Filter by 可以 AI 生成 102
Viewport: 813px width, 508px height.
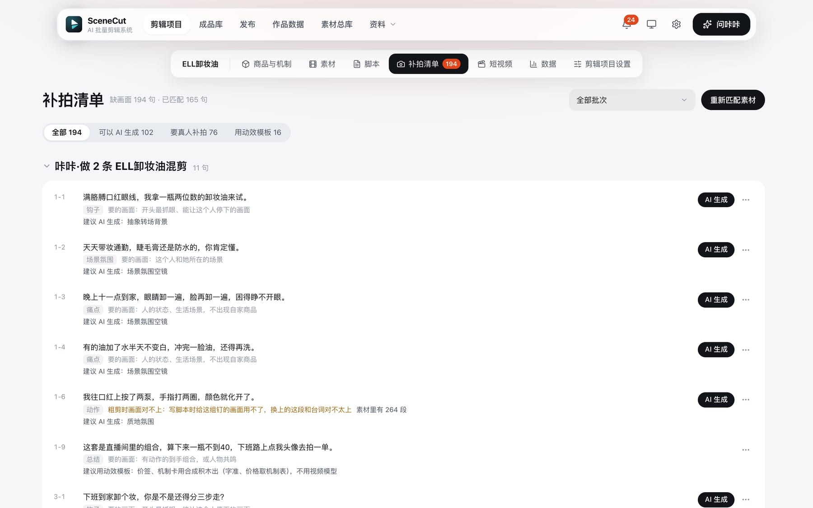pos(126,132)
